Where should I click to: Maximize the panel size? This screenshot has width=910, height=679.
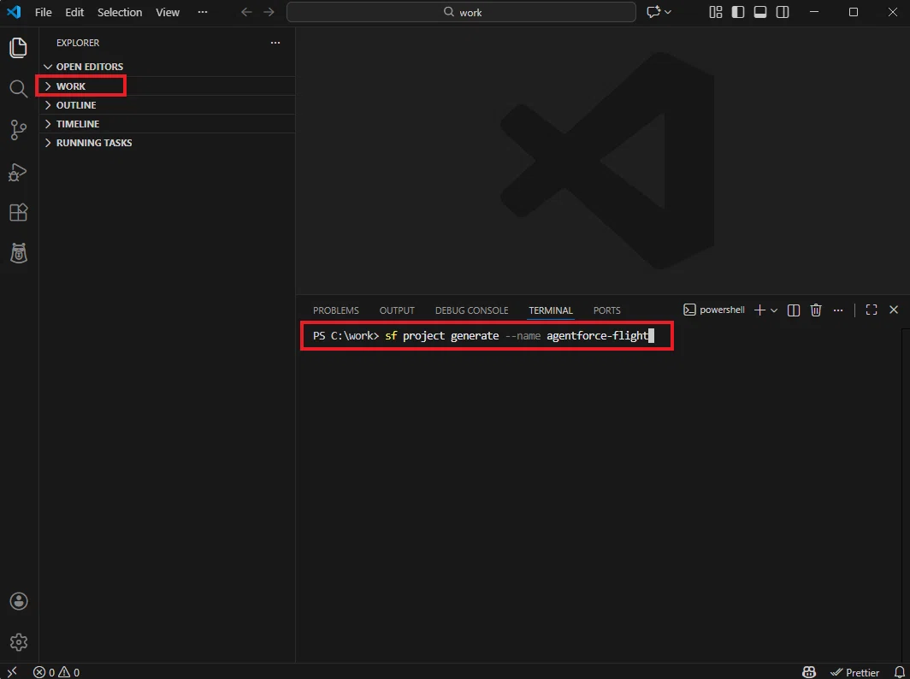point(872,310)
